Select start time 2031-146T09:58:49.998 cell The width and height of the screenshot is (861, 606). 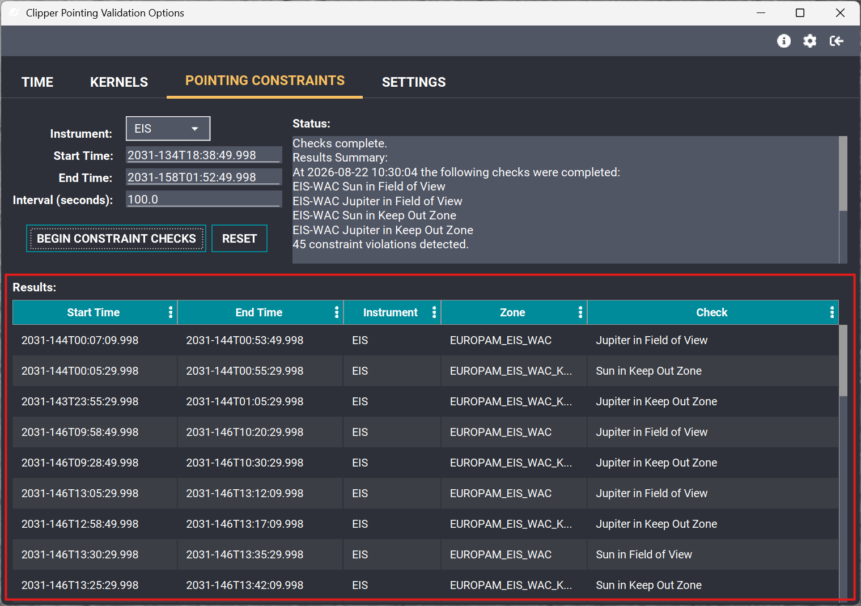click(95, 432)
